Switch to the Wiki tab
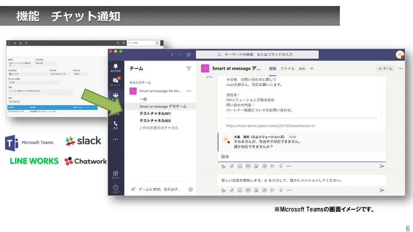Viewport: 413px width, 232px height. coord(302,69)
